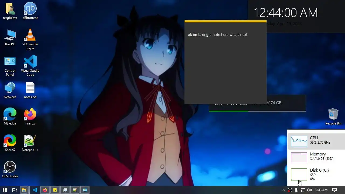Image resolution: width=345 pixels, height=194 pixels.
Task: Click the Memory usage graph thumbnail
Action: click(x=299, y=158)
